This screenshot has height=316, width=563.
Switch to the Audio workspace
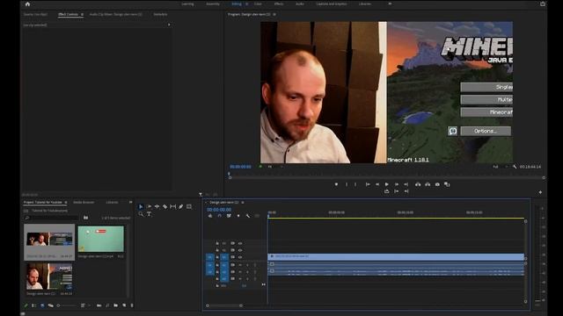coord(299,4)
